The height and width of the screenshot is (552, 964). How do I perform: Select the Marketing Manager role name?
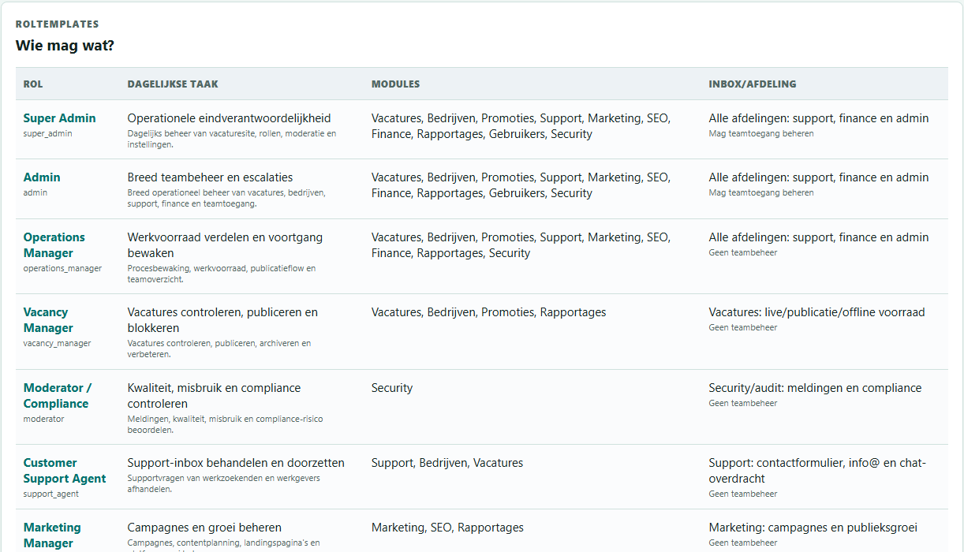[52, 535]
